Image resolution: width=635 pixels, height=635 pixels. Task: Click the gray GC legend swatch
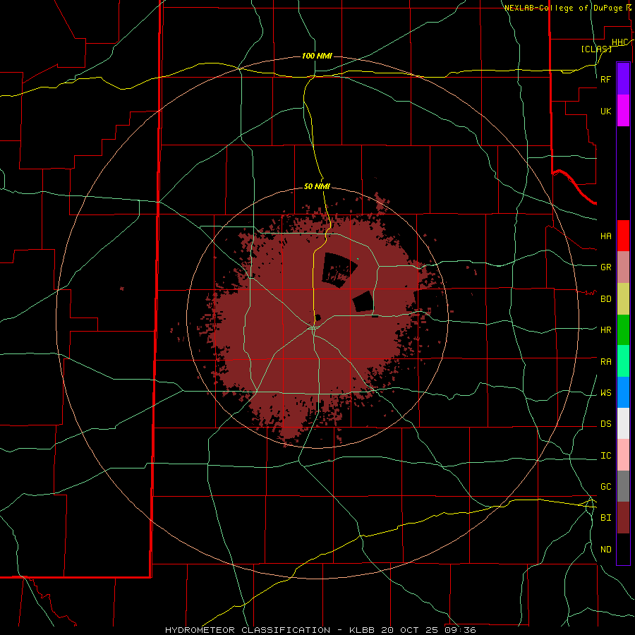point(623,486)
